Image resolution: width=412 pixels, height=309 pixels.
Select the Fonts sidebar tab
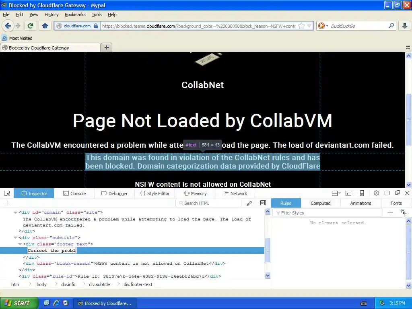(396, 203)
